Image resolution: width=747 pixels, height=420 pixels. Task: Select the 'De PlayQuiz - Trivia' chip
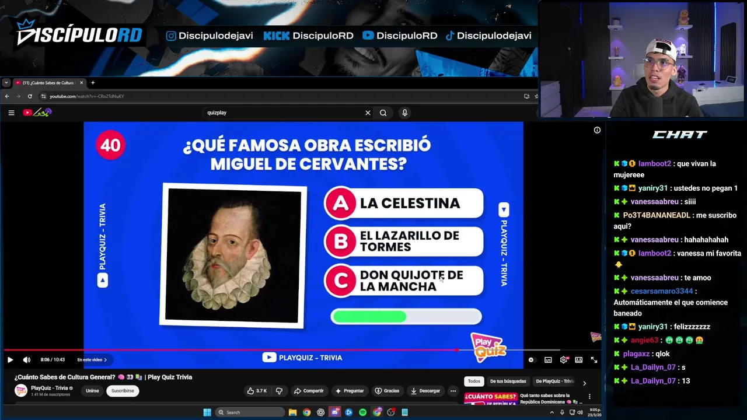pos(554,381)
